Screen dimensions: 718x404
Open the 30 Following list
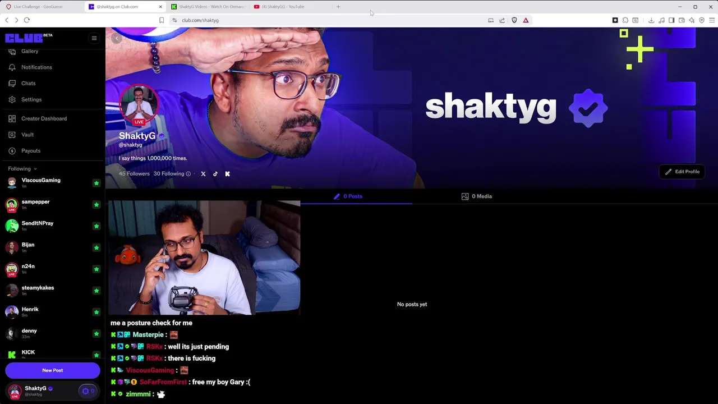point(169,174)
